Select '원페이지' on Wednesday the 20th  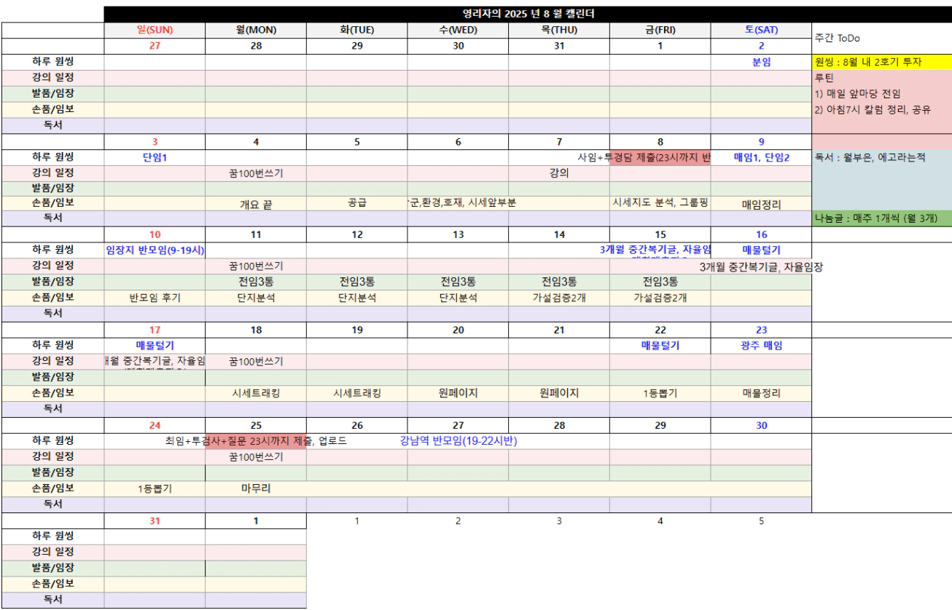pyautogui.click(x=458, y=393)
